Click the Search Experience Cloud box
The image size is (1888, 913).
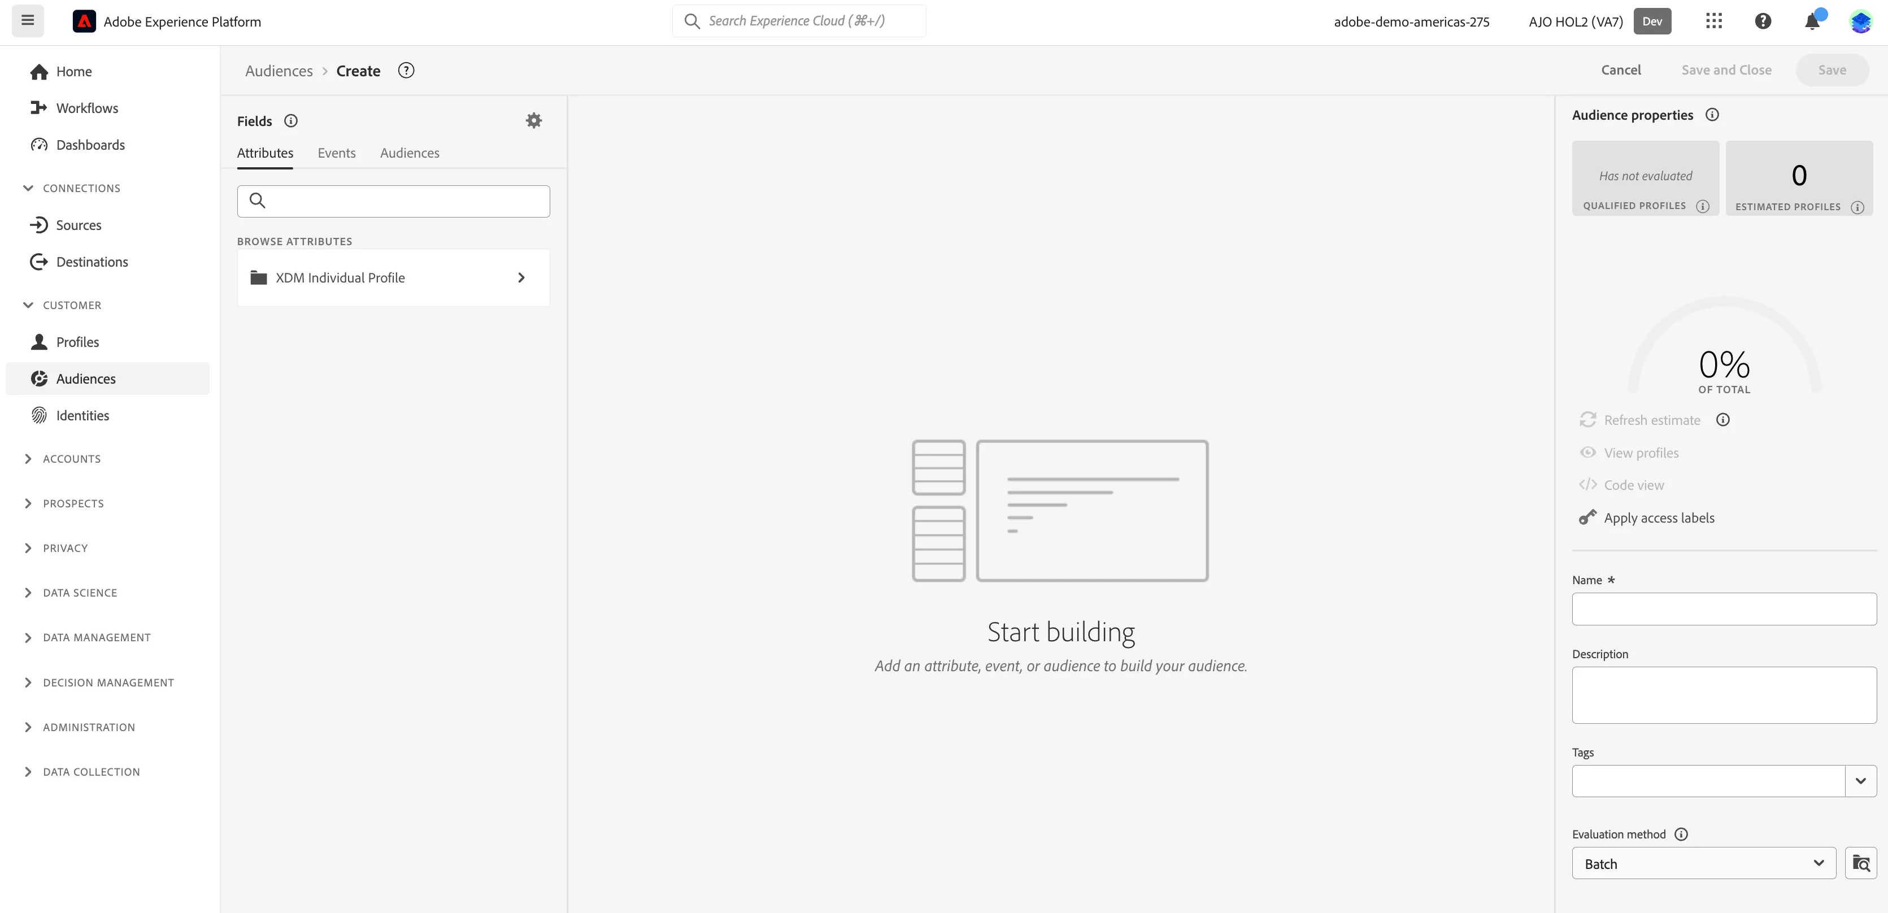coord(799,20)
